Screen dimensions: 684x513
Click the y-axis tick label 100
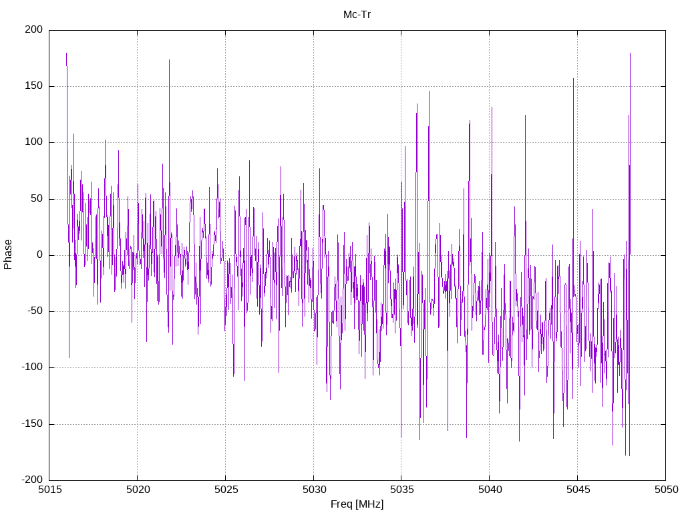34,142
